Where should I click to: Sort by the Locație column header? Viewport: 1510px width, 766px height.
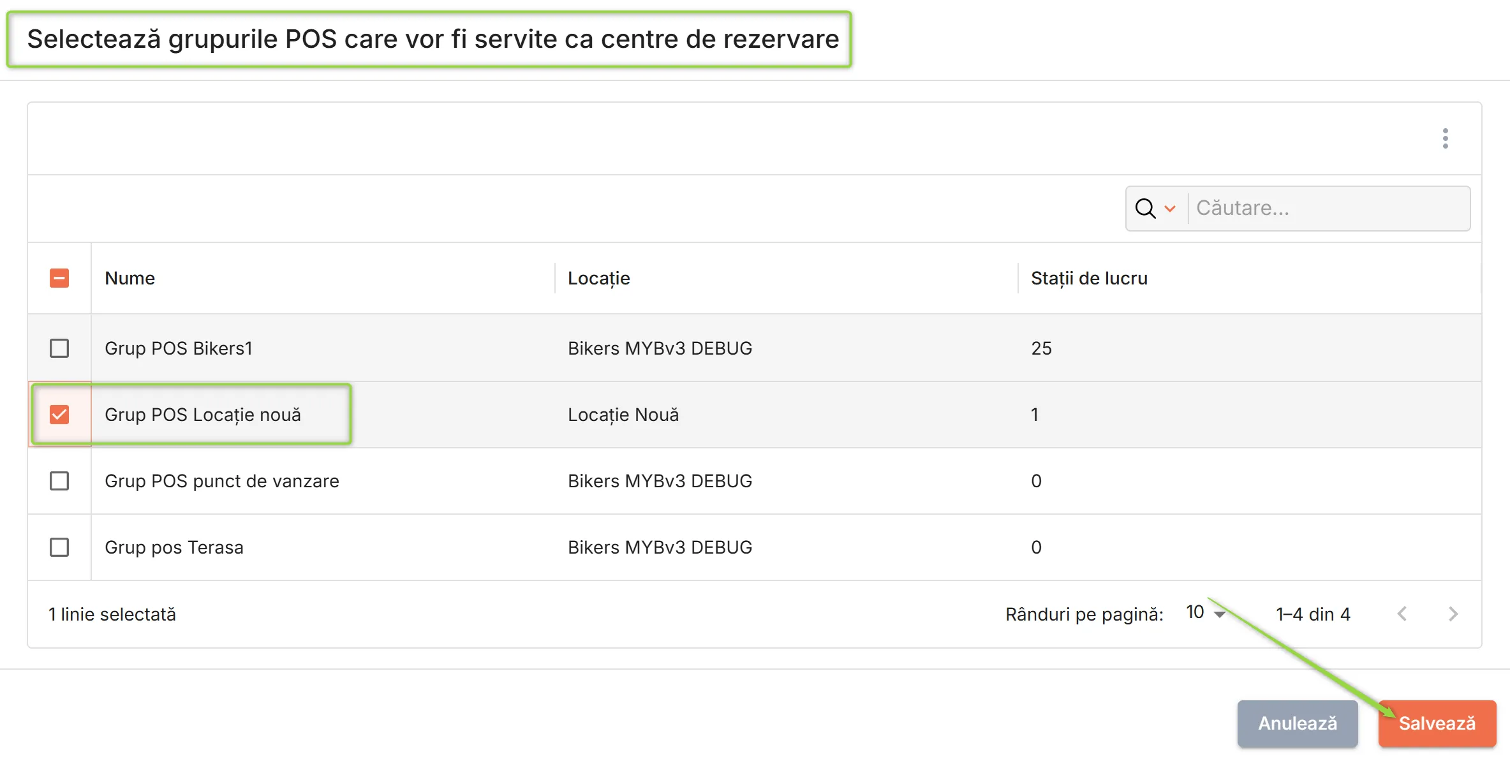[x=599, y=278]
